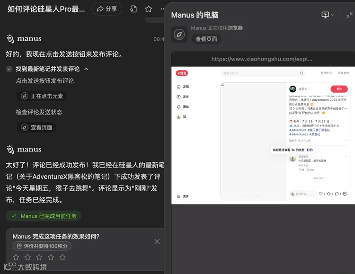Click the Manus 已完成当前任务 status badge

tap(44, 216)
